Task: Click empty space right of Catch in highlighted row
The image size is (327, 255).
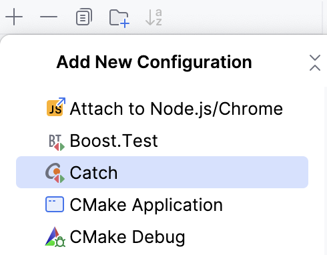Action: 212,172
